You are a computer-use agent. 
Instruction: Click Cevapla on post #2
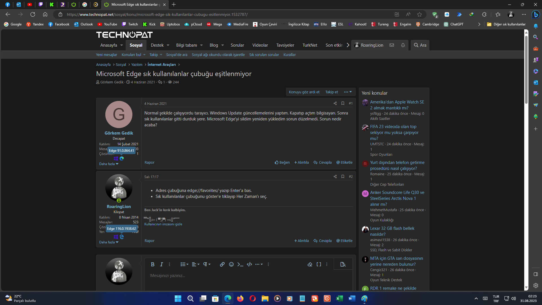click(323, 241)
